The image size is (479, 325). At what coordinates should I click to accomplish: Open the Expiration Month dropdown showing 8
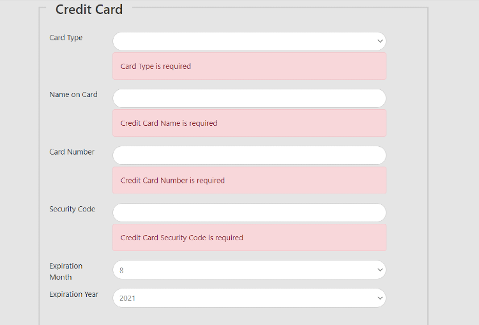pos(249,269)
